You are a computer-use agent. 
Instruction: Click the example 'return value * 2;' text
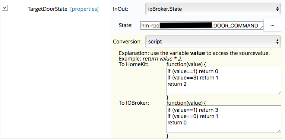pos(162,59)
